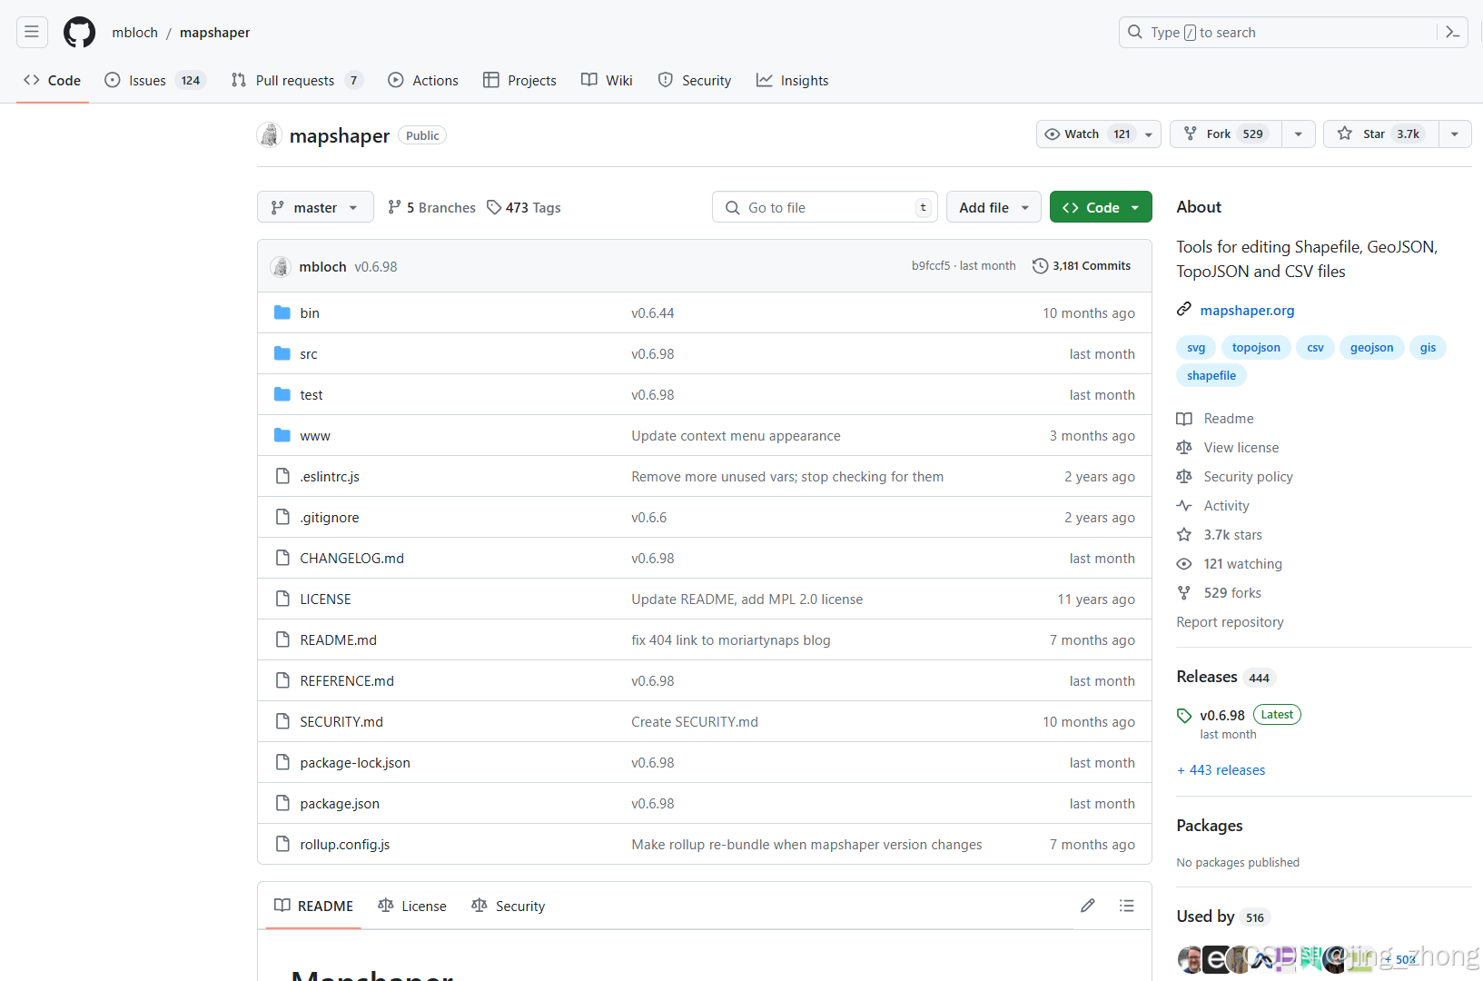Click the LICENSE file icon
The width and height of the screenshot is (1483, 981).
coord(282,599)
